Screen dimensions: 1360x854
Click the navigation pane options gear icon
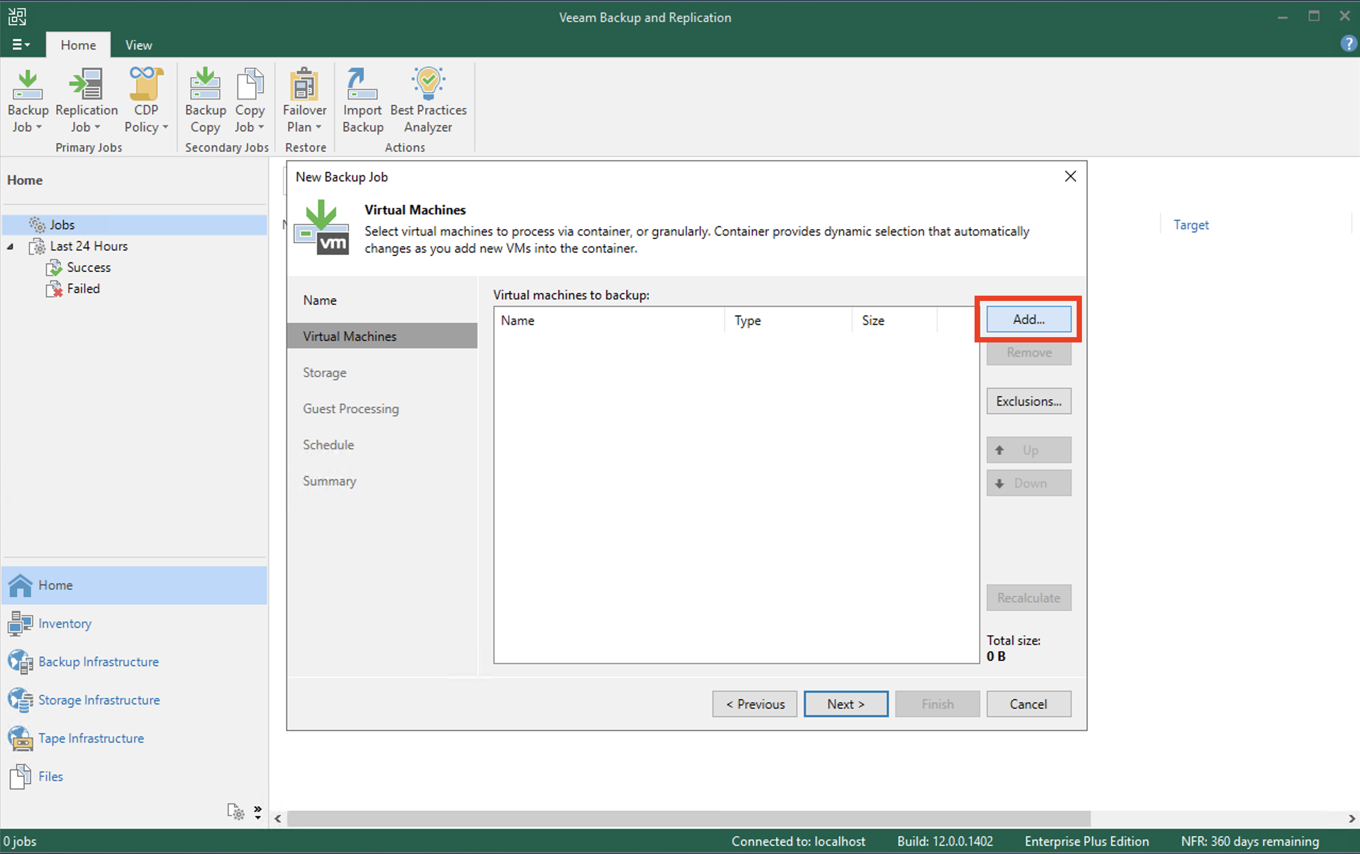(x=236, y=811)
